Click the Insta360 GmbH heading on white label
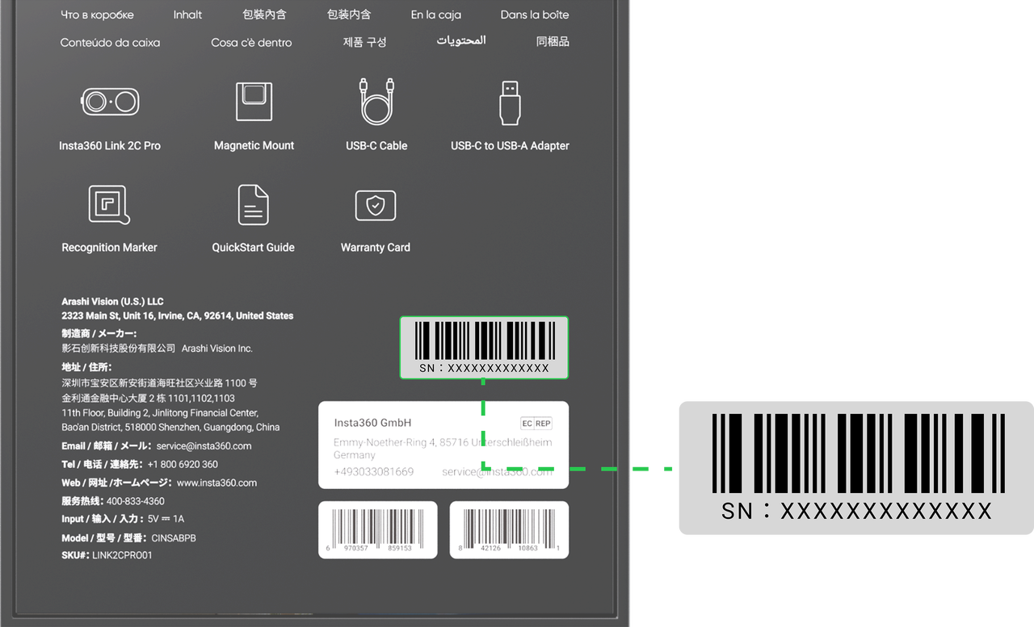The width and height of the screenshot is (1034, 627). [372, 423]
